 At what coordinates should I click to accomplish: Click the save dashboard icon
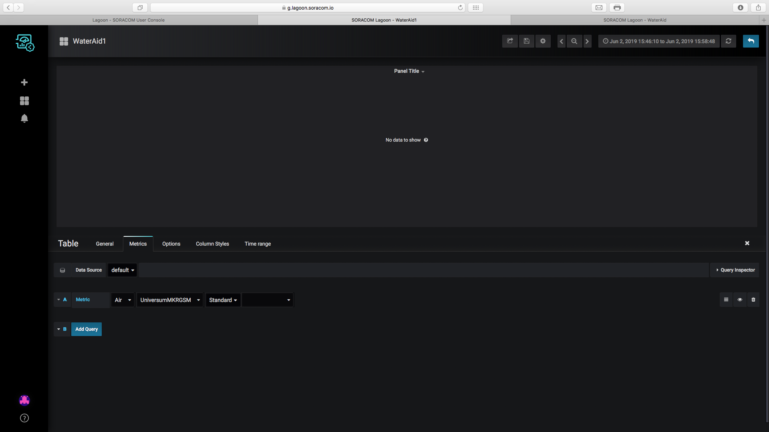click(x=526, y=41)
